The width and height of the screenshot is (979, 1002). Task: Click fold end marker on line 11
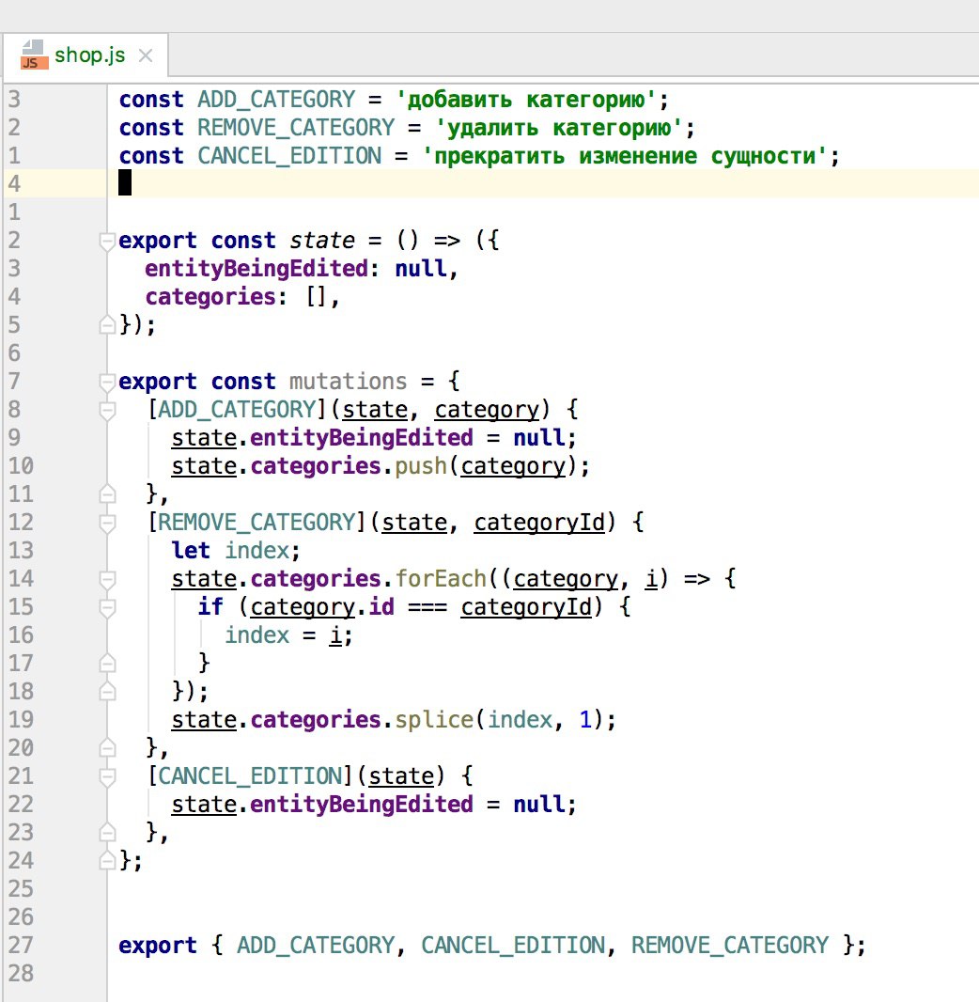coord(107,494)
